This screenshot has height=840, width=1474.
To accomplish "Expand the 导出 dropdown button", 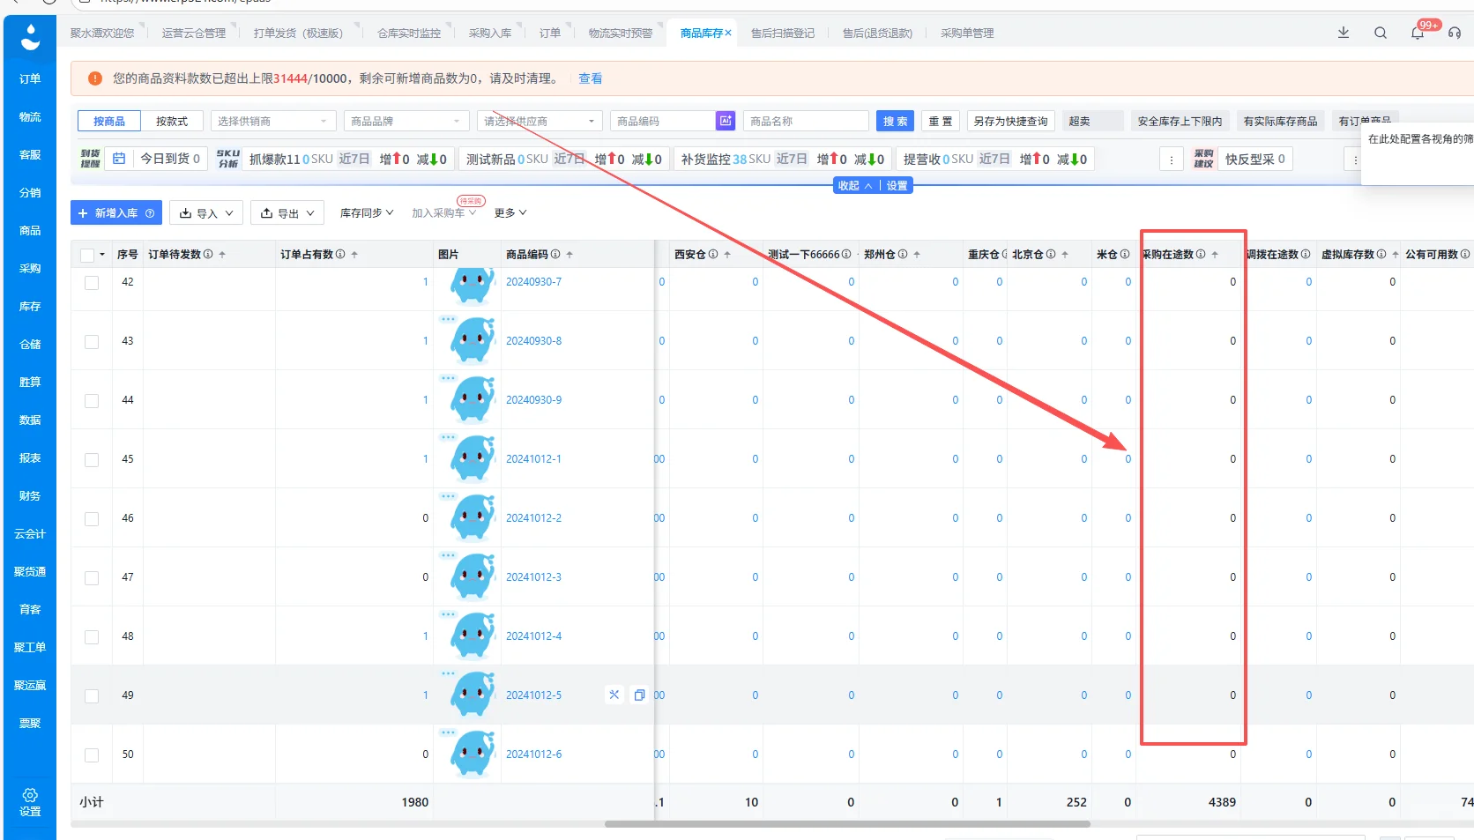I will pos(288,212).
